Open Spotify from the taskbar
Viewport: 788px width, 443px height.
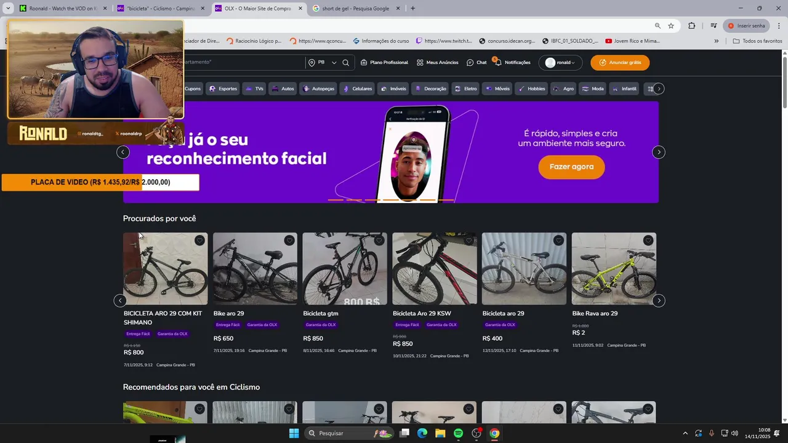point(458,433)
